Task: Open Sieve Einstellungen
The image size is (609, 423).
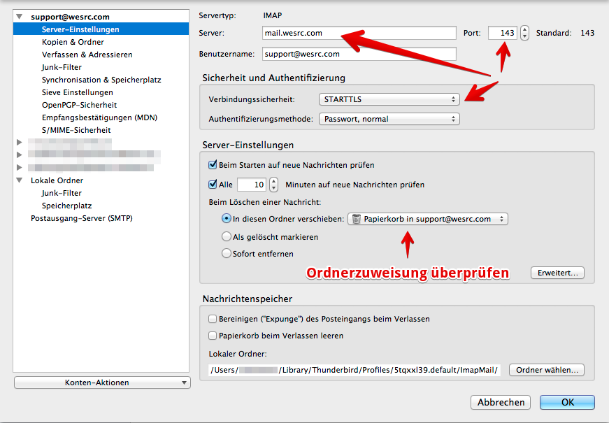Action: click(78, 92)
